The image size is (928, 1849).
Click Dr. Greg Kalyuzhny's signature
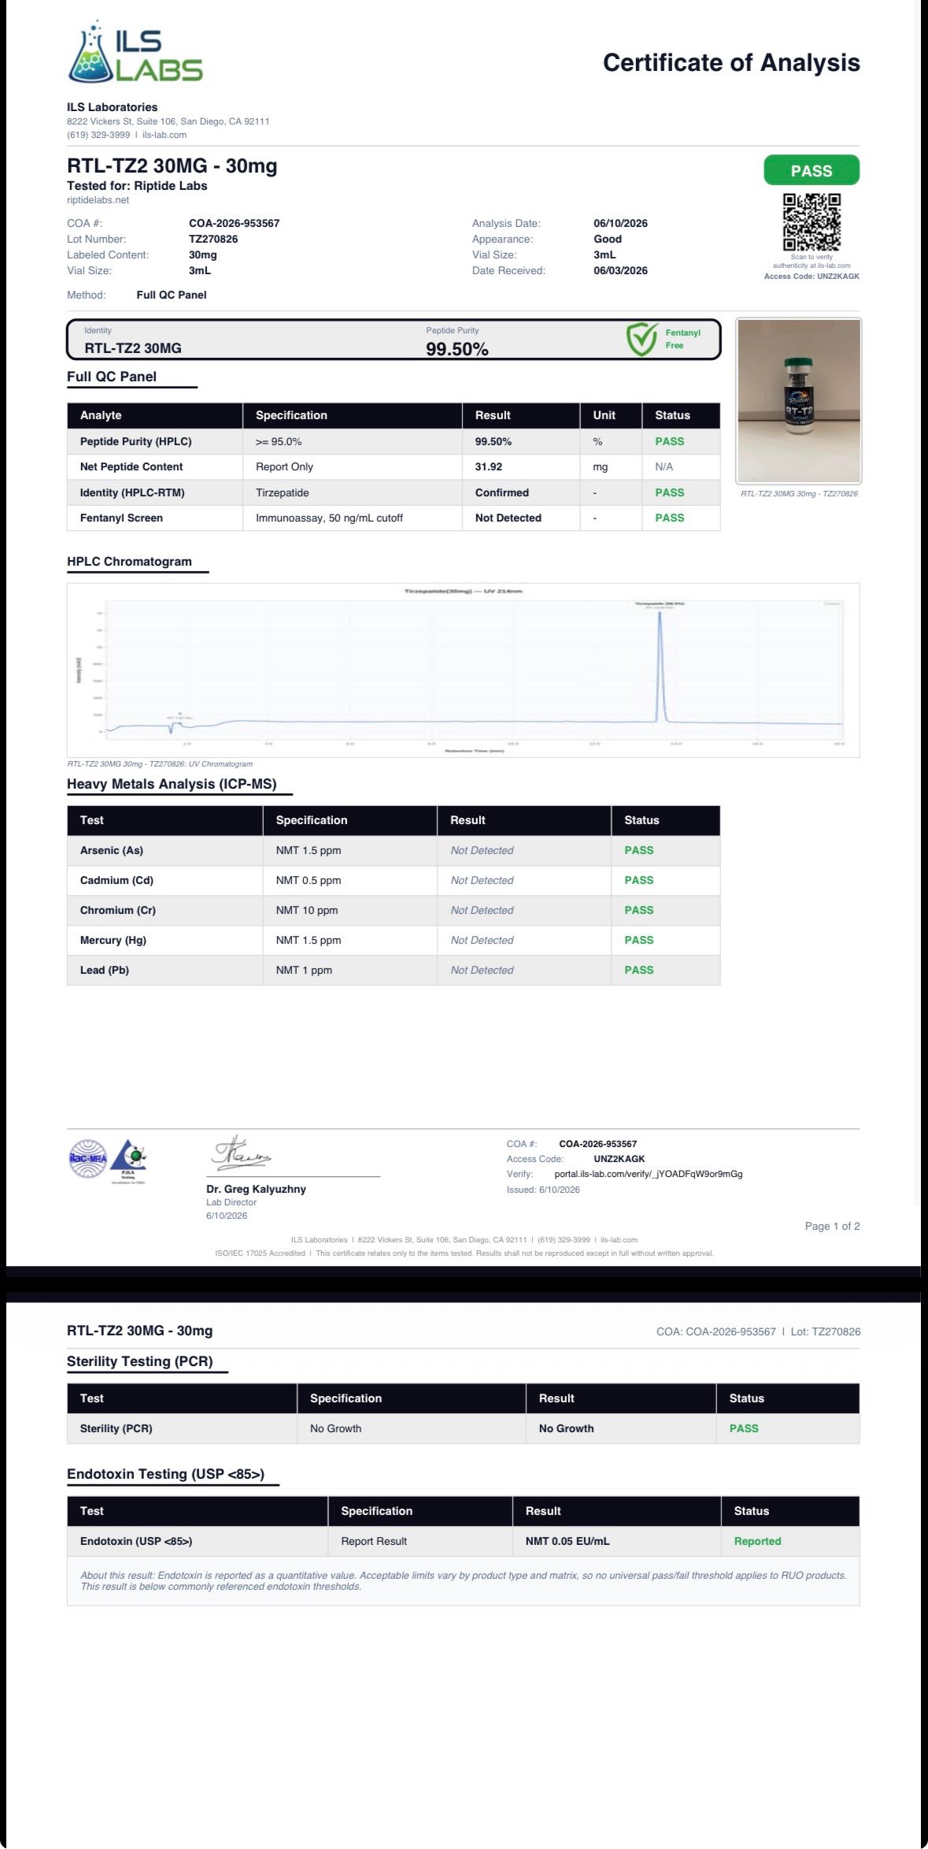tap(240, 1153)
